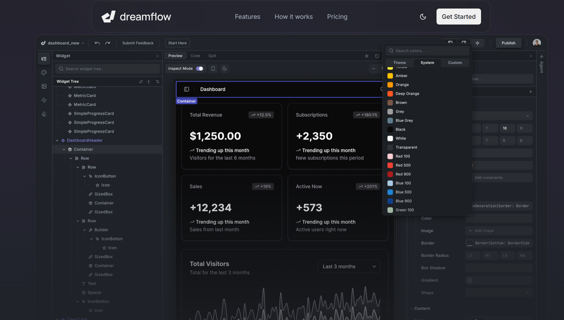Click the redo arrow in the toolbar
The width and height of the screenshot is (564, 320).
tap(107, 43)
